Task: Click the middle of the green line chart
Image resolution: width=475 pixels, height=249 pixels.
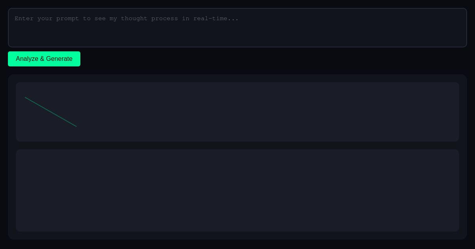Action: click(51, 112)
